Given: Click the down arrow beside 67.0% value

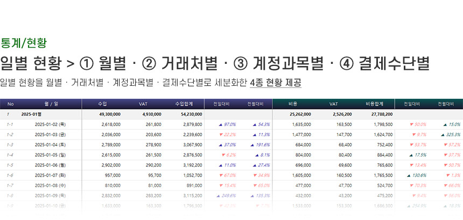Looking at the screenshot, I should point(220,175).
